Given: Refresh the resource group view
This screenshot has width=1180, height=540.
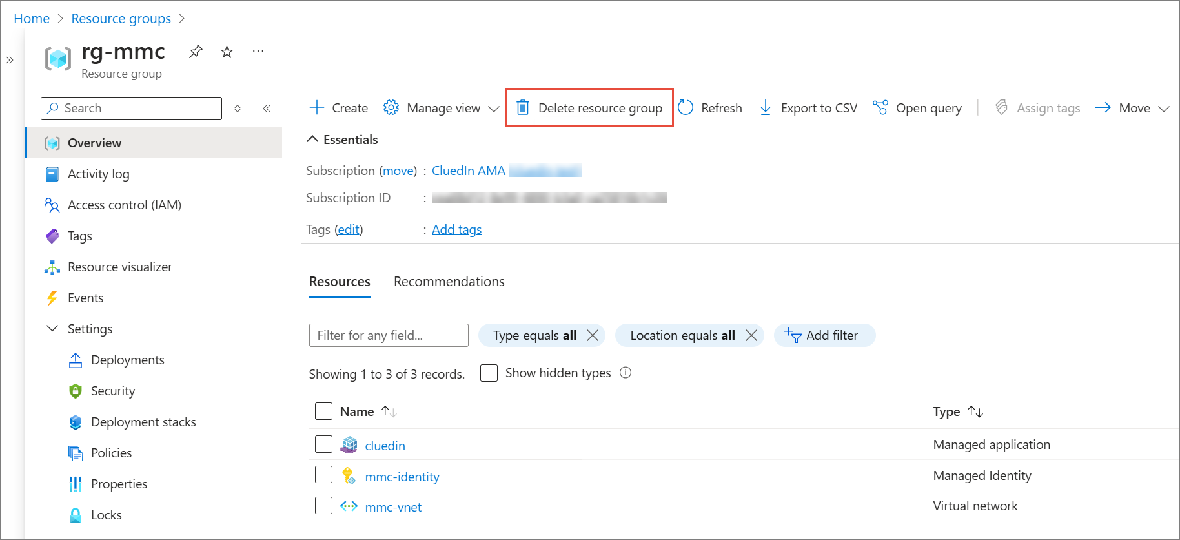Looking at the screenshot, I should click(710, 108).
